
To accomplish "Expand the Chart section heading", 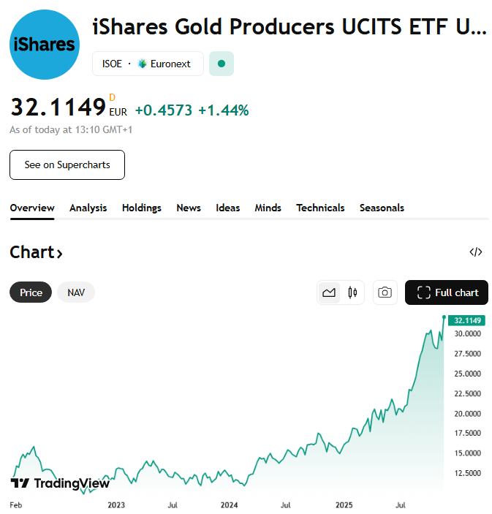I will pyautogui.click(x=36, y=252).
